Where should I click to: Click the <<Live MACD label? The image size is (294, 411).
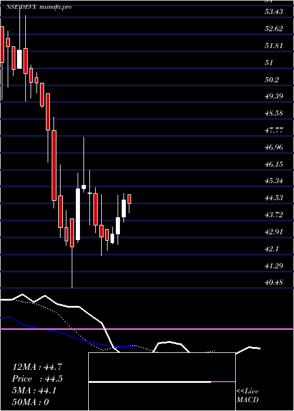click(x=248, y=395)
